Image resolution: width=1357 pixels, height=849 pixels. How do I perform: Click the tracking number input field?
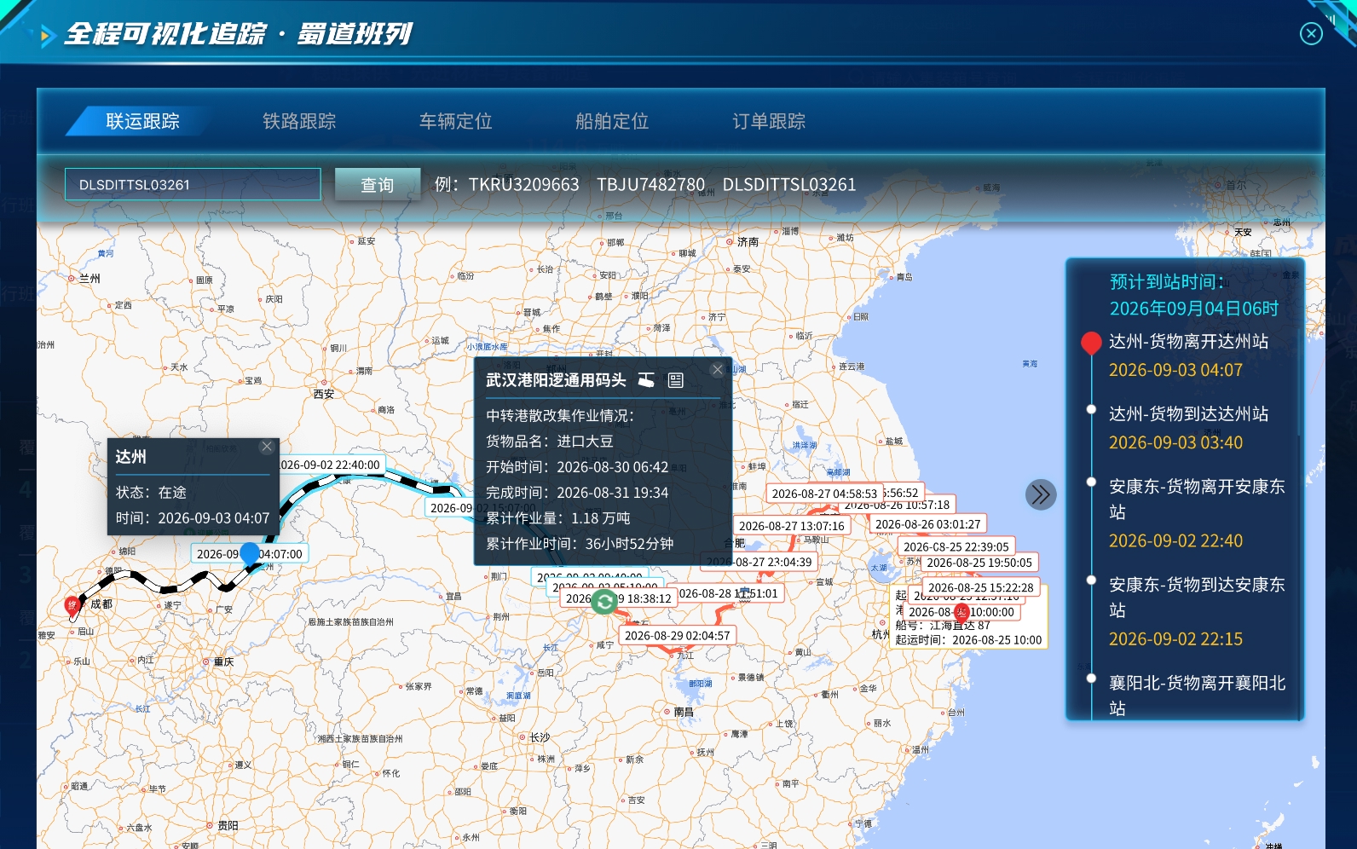click(x=193, y=184)
